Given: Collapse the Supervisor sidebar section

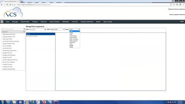Looking at the screenshot, I should coord(24,32).
